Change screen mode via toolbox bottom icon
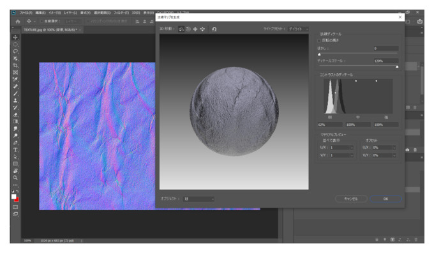This screenshot has height=253, width=434. coord(15,214)
